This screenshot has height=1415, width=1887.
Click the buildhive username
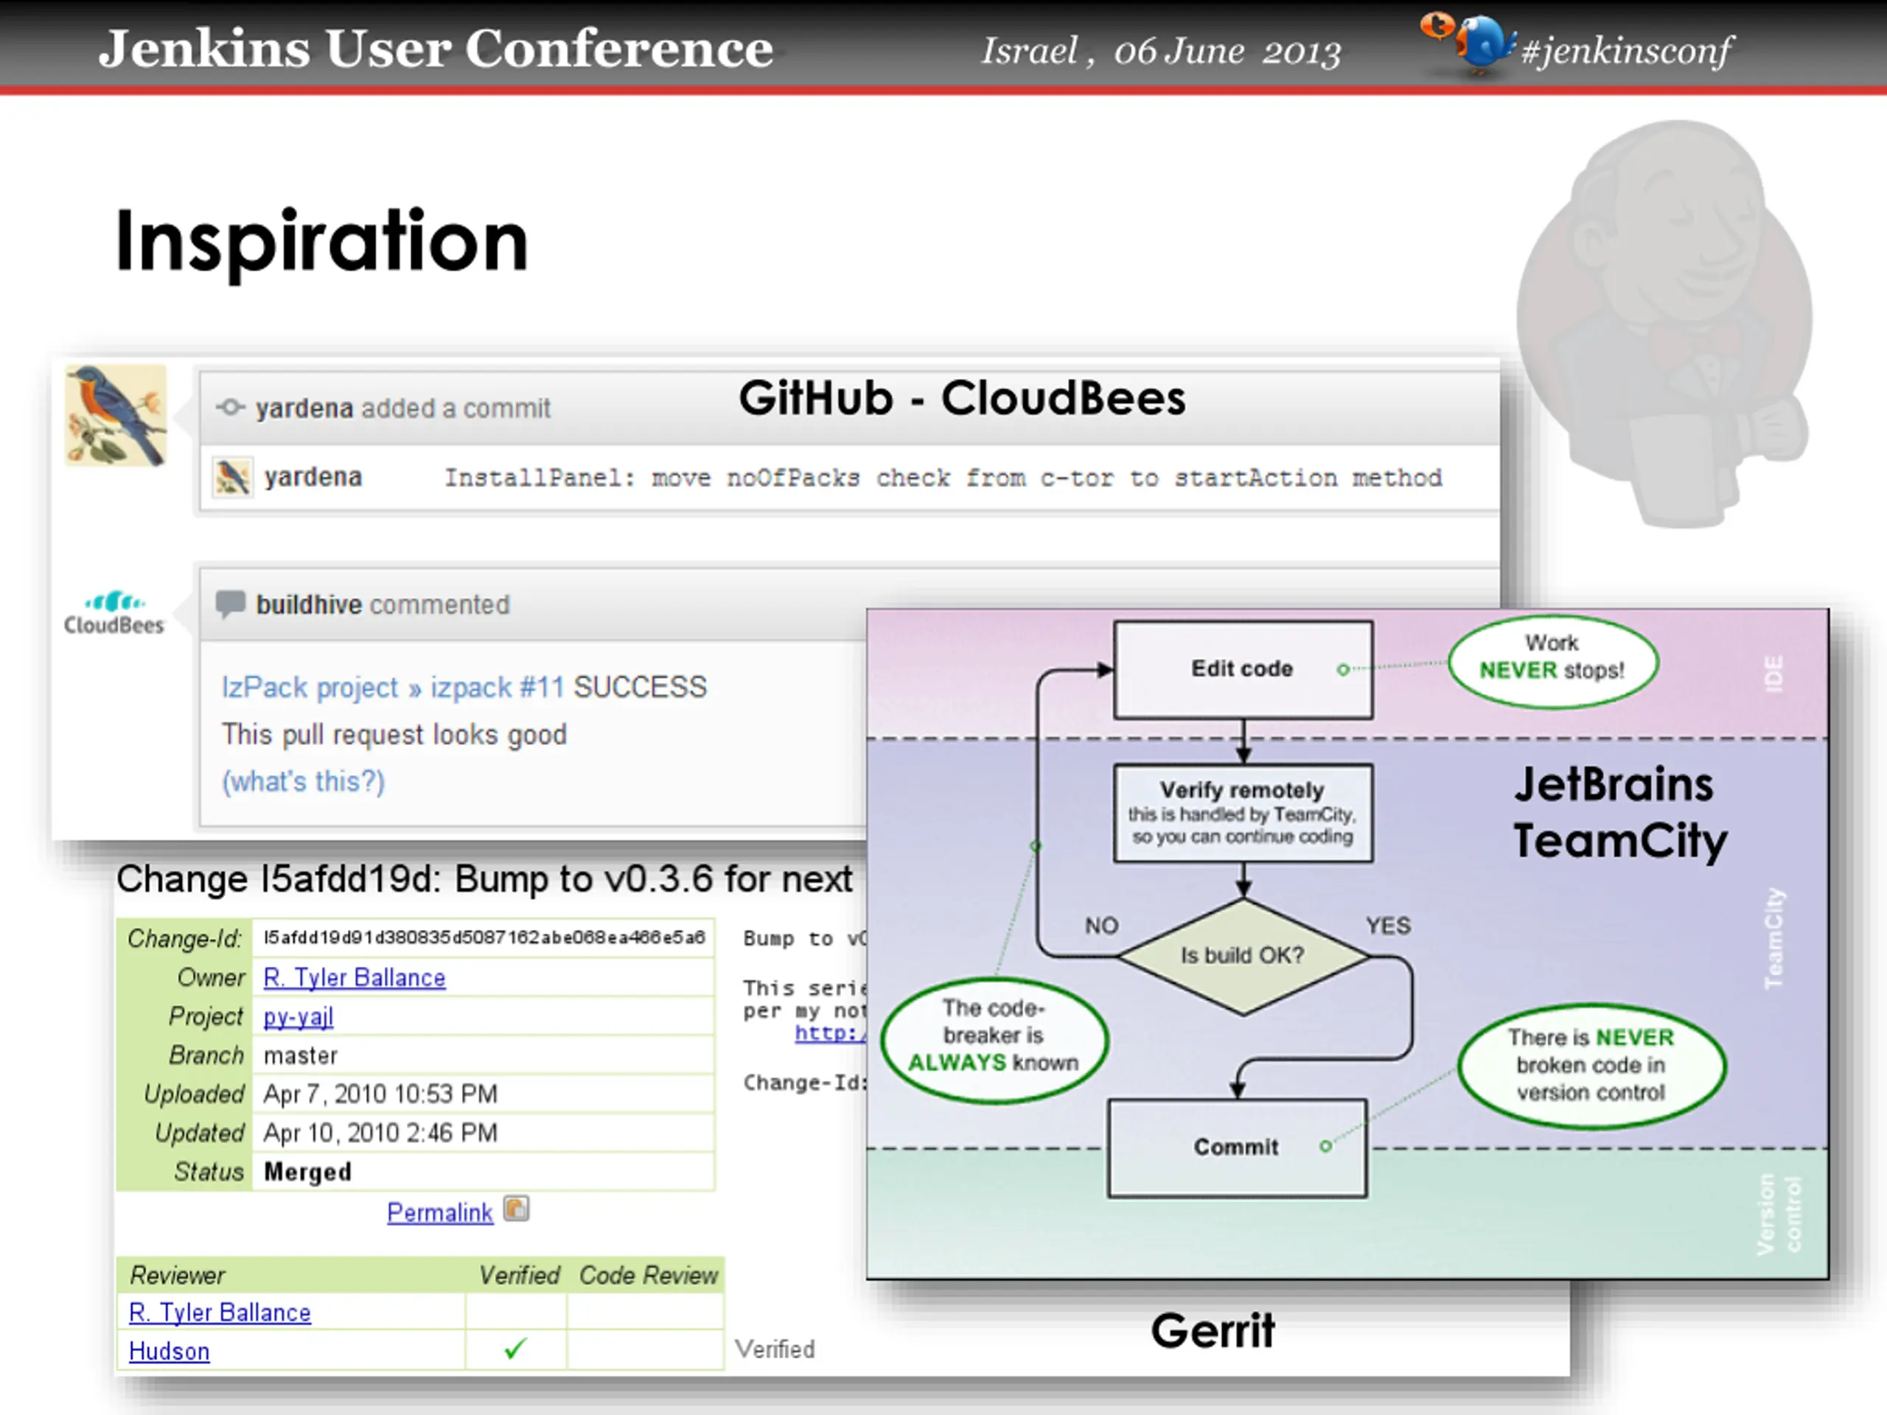pos(309,605)
